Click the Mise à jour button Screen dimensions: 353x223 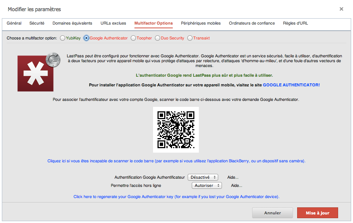[x=317, y=213]
